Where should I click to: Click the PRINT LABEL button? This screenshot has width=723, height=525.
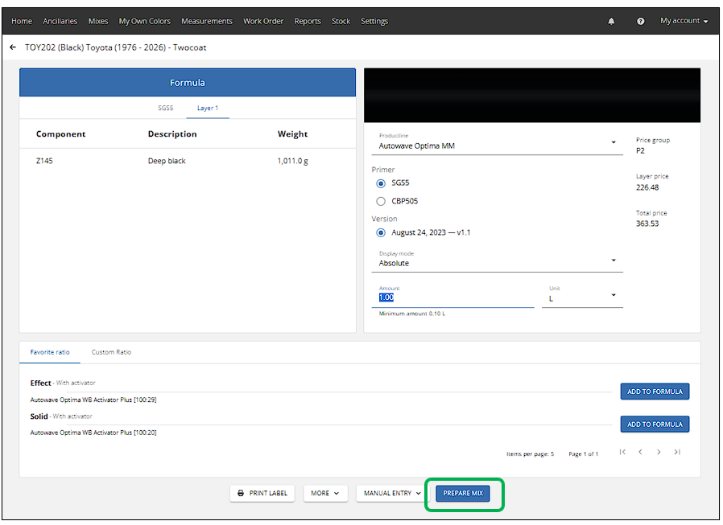pyautogui.click(x=262, y=493)
